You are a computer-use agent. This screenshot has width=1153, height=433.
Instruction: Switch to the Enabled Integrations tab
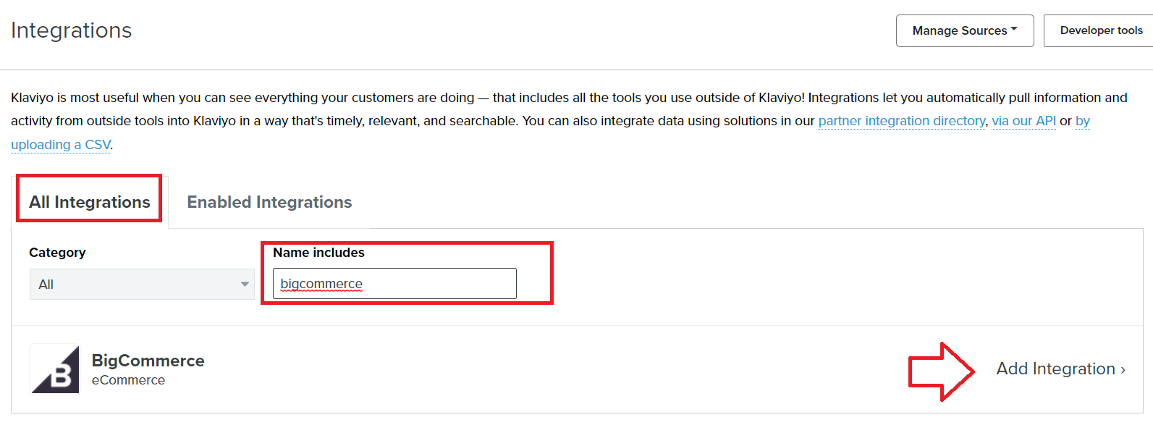coord(269,202)
